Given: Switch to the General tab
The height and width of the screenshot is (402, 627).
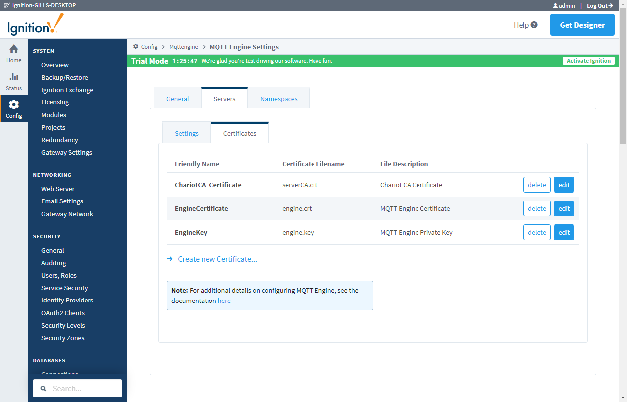Looking at the screenshot, I should click(x=178, y=98).
